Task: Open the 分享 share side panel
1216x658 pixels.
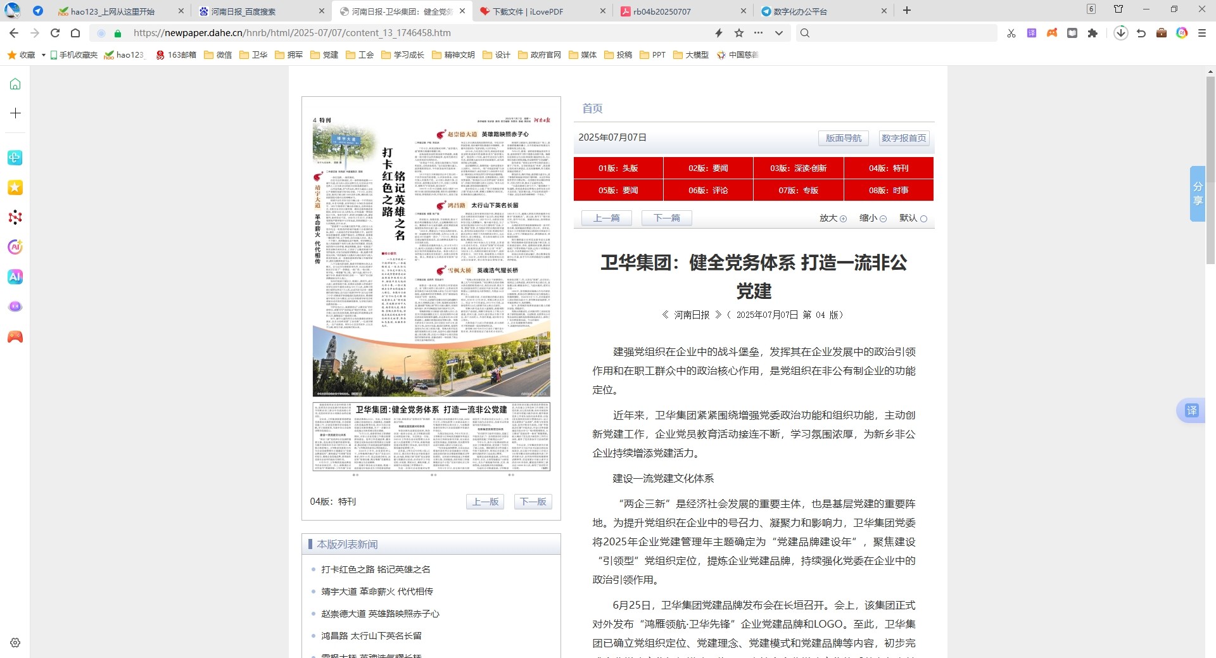Action: tap(1198, 194)
